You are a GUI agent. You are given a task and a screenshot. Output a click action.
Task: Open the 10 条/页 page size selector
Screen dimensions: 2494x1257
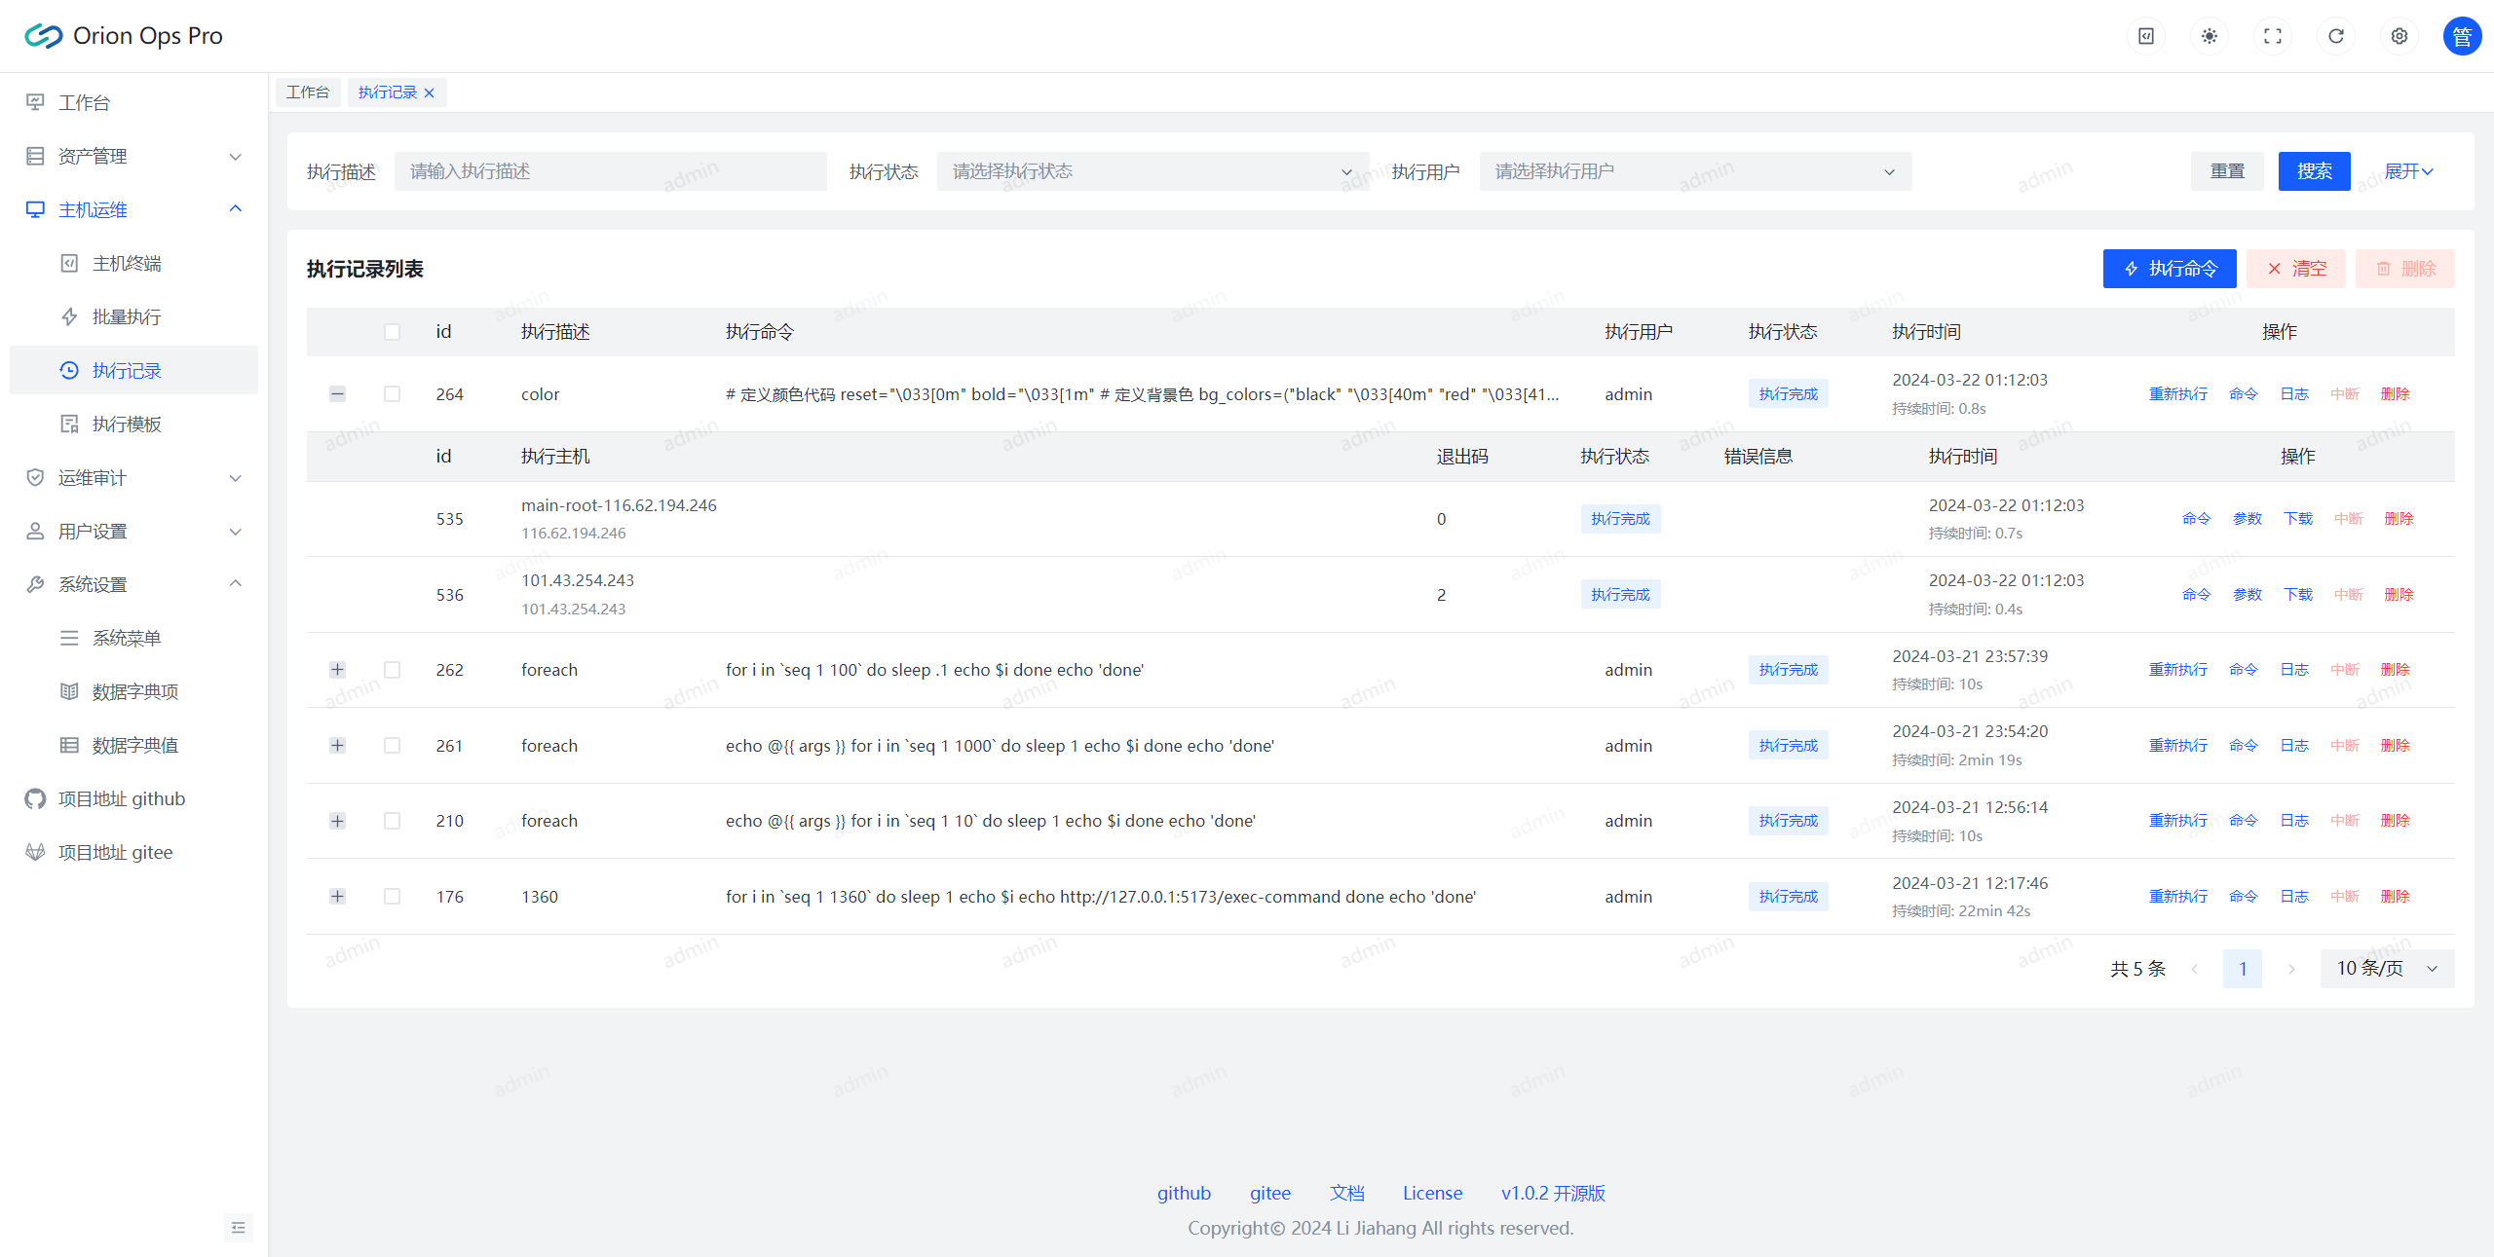point(2386,969)
